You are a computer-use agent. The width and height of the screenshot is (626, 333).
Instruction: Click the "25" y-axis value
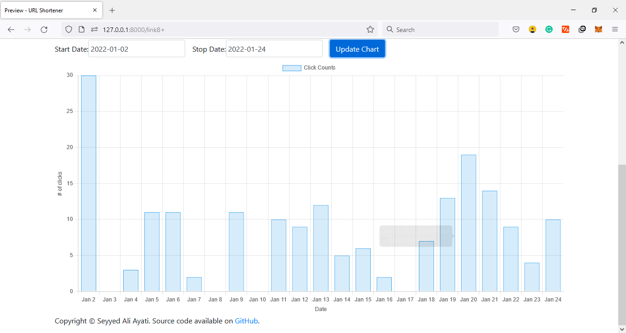click(x=70, y=111)
